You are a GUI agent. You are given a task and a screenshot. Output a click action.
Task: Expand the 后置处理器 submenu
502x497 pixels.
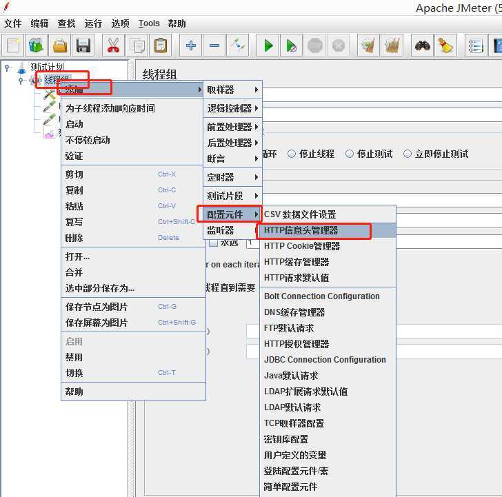click(x=233, y=143)
